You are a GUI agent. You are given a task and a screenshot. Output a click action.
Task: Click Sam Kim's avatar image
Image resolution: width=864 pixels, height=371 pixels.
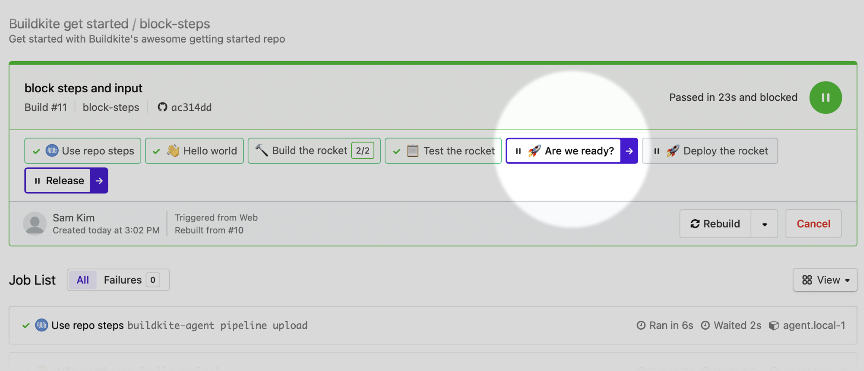pyautogui.click(x=35, y=223)
